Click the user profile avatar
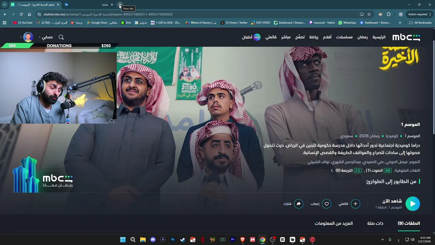Image resolution: width=435 pixels, height=245 pixels. point(28,37)
